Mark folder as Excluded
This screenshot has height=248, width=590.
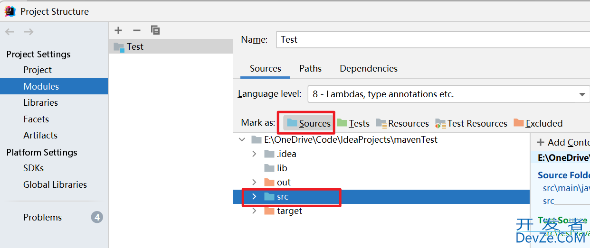click(x=538, y=123)
